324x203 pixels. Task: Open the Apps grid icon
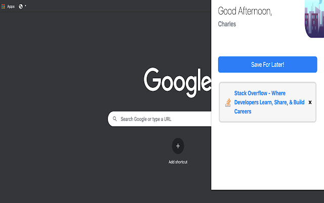click(3, 7)
